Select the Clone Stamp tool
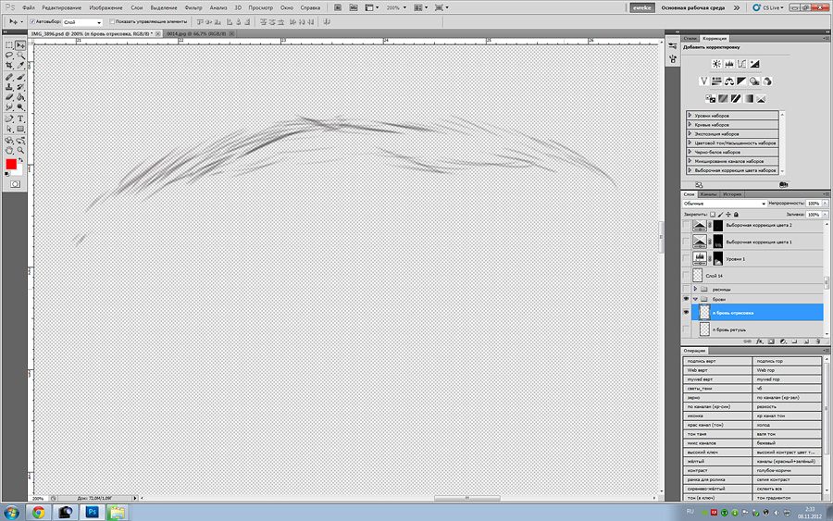Image resolution: width=833 pixels, height=521 pixels. (x=9, y=87)
